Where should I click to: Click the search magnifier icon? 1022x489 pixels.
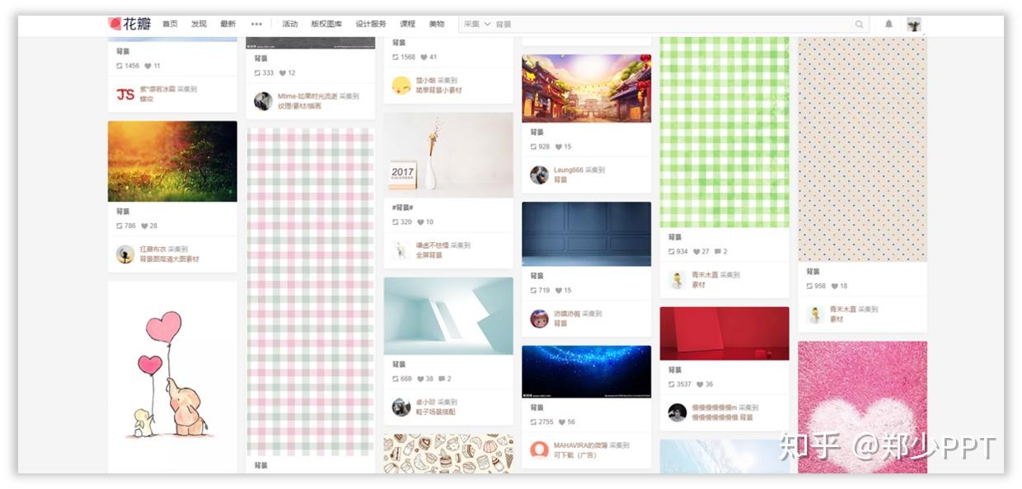[860, 25]
